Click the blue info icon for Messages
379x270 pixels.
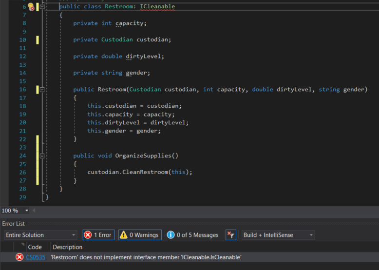[x=171, y=235]
